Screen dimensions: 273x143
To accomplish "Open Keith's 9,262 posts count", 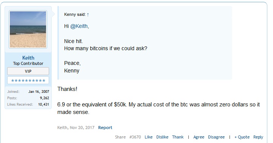I will click(x=45, y=98).
